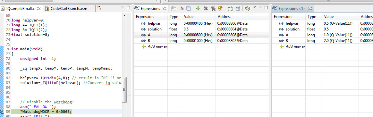The image size is (373, 117).
Task: Select expression B in first Expressions view
Action: pos(202,41)
